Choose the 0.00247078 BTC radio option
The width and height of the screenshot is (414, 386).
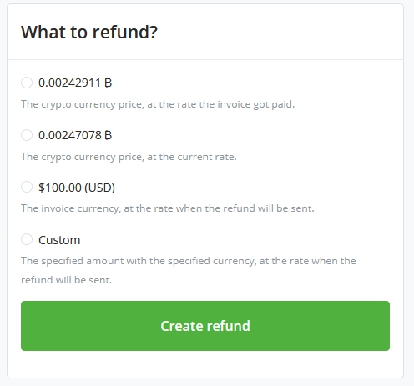coord(27,135)
